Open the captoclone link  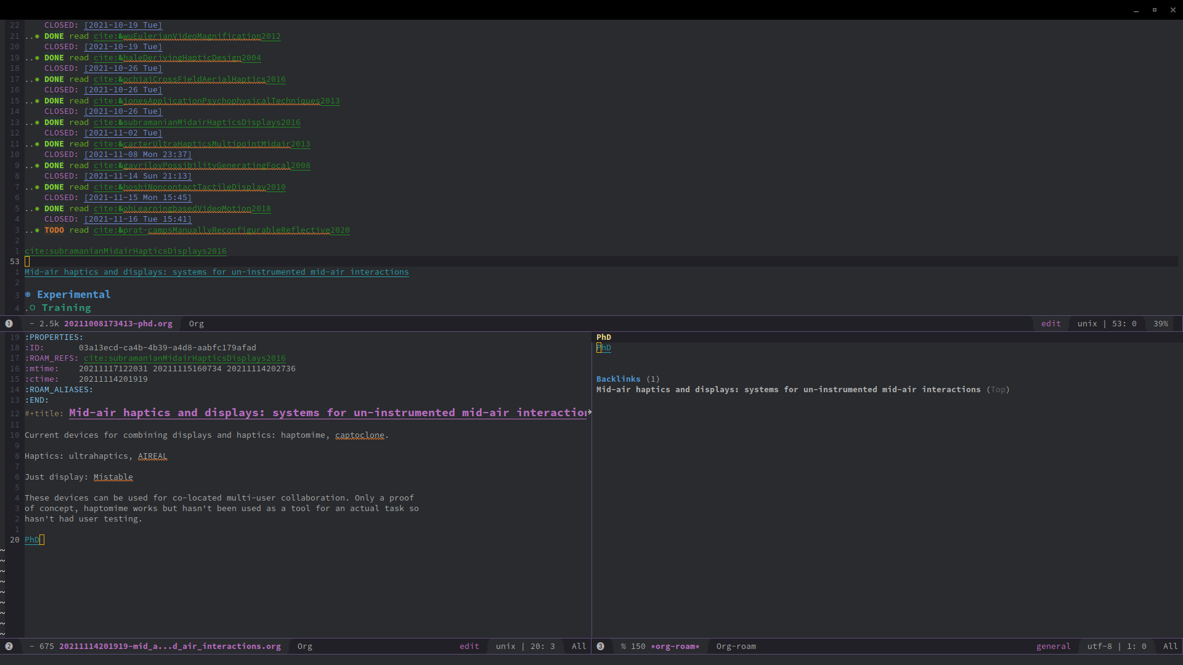(360, 435)
